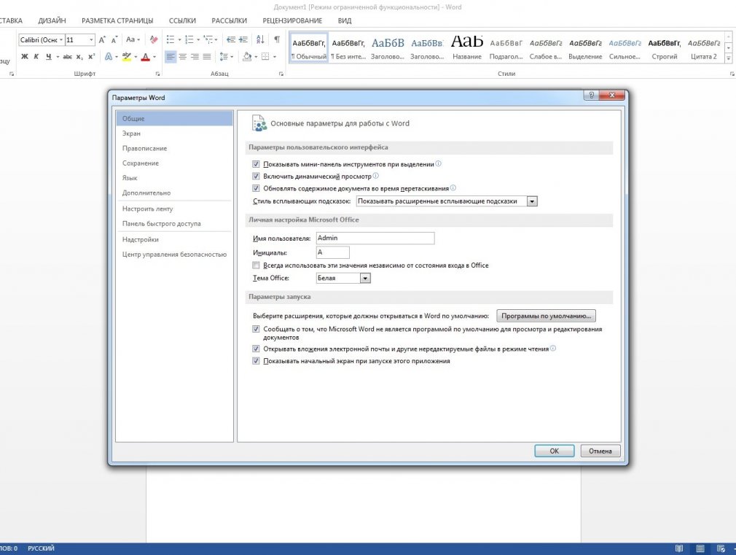736x555 pixels.
Task: Toggle 'Показывать мини-панель инструментов при выделении'
Action: pyautogui.click(x=256, y=164)
